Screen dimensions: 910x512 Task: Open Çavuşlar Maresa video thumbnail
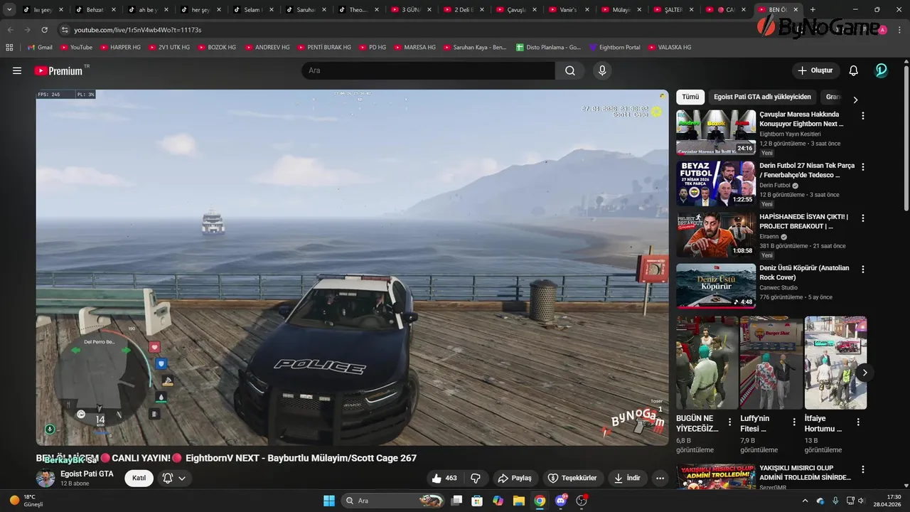[716, 132]
